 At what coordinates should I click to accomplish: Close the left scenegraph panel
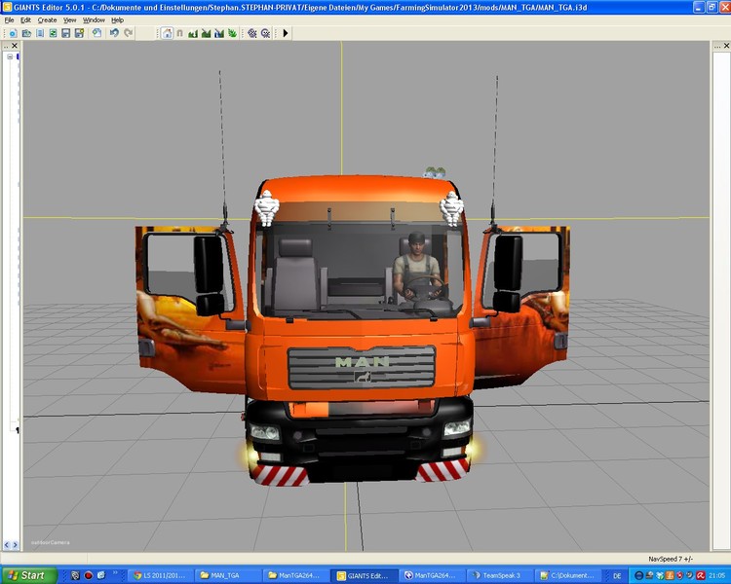pyautogui.click(x=15, y=45)
